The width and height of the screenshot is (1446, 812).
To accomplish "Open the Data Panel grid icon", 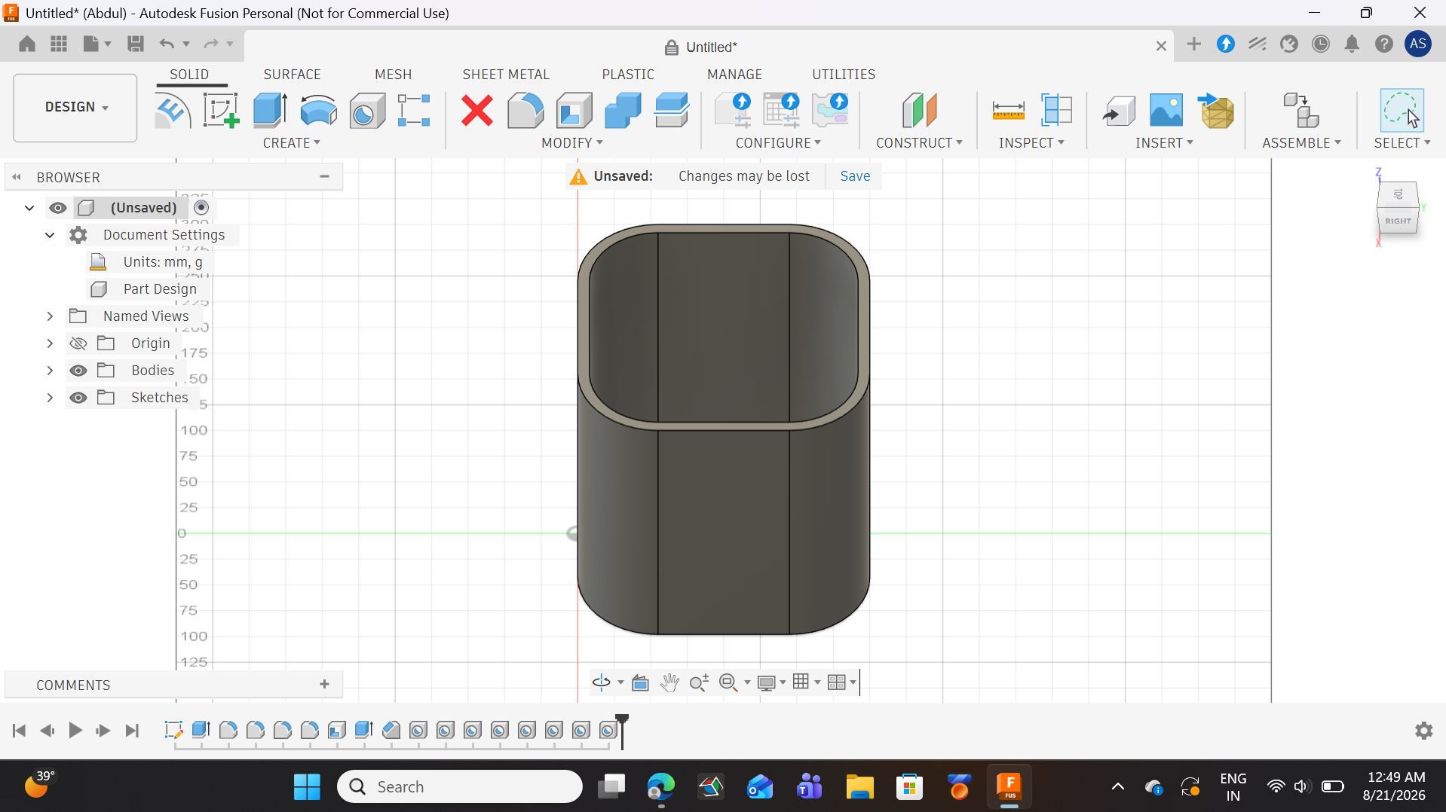I will coord(59,44).
